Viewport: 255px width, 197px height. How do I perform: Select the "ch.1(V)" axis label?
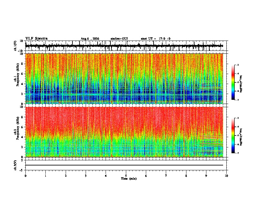tap(15, 46)
